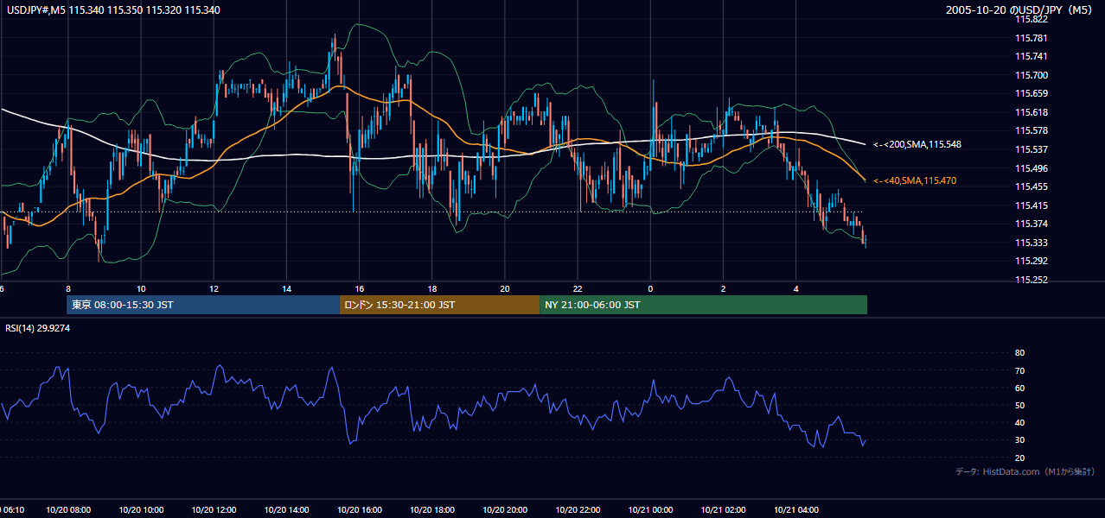Viewport: 1105px width, 518px height.
Task: Click hour tick 20 under price chart
Action: (x=504, y=289)
